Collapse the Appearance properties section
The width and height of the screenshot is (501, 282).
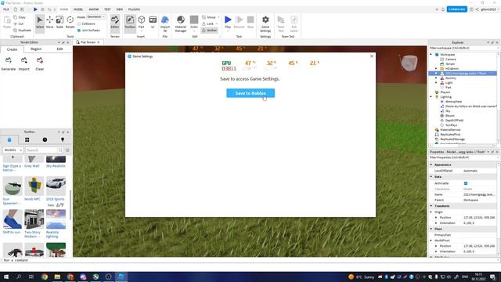pyautogui.click(x=431, y=164)
